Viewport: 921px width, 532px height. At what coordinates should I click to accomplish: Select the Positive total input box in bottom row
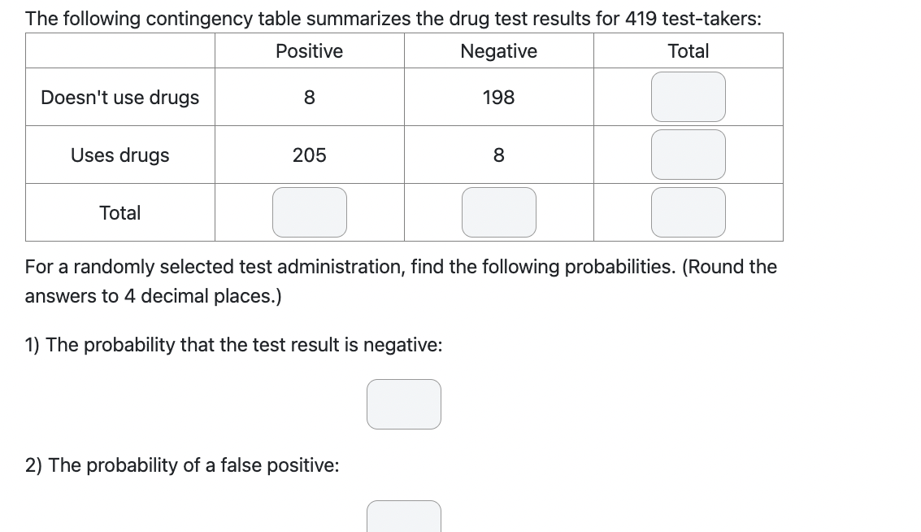309,211
